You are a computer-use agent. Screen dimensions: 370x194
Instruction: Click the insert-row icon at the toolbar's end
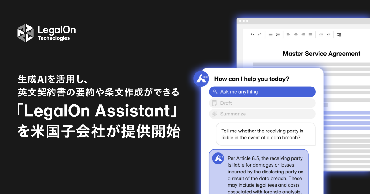coord(339,35)
